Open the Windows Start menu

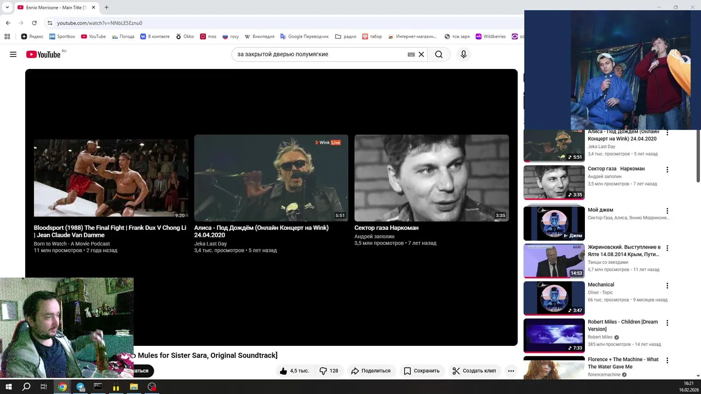coord(8,387)
